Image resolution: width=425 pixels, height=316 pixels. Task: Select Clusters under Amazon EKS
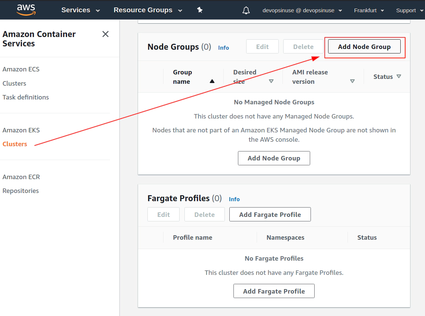pyautogui.click(x=15, y=144)
